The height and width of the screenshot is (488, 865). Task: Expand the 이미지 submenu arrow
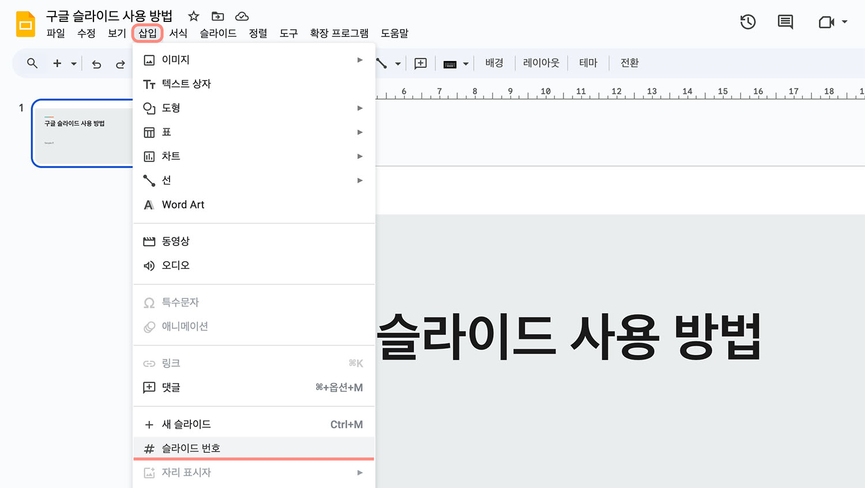click(x=360, y=60)
